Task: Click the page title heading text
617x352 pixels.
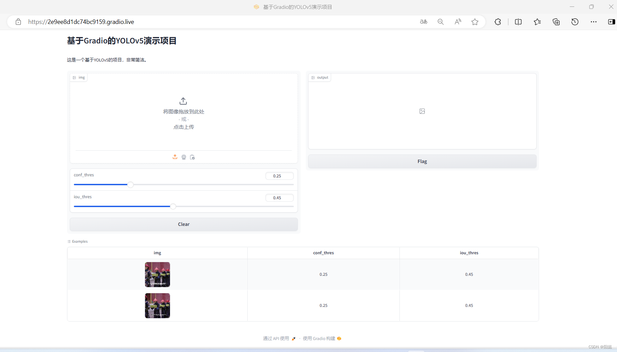Action: 122,41
